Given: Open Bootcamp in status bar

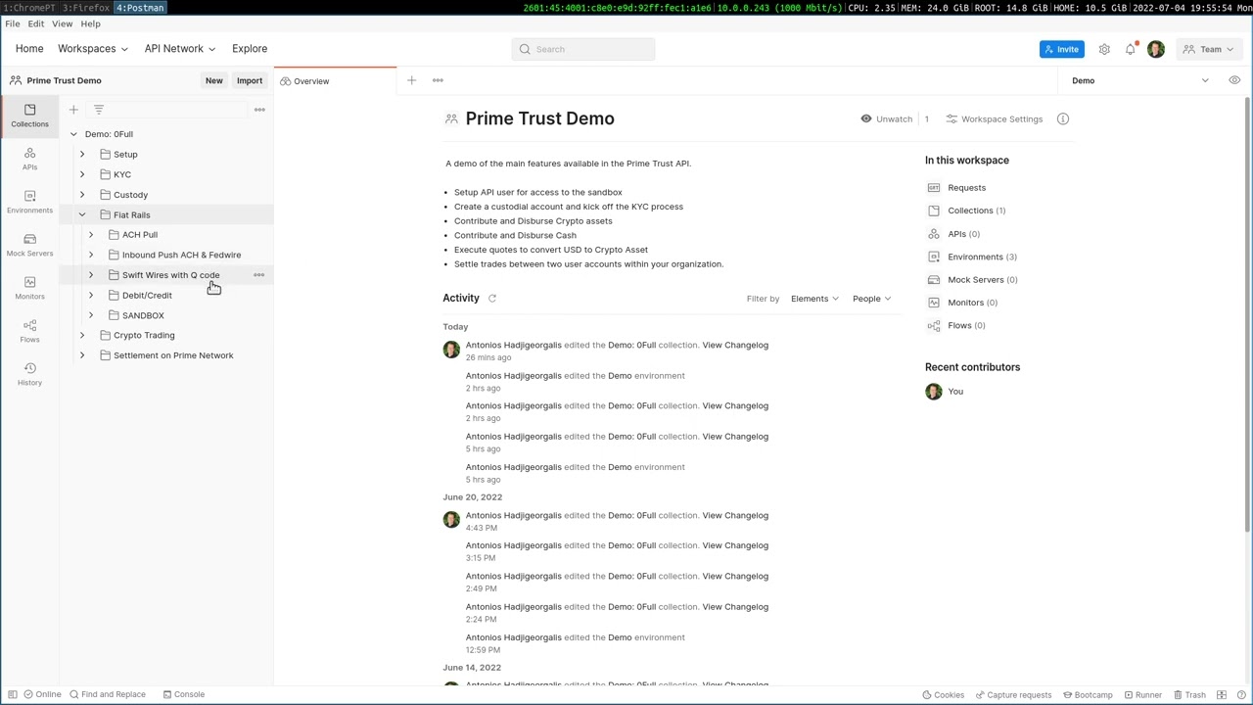Looking at the screenshot, I should (x=1087, y=694).
